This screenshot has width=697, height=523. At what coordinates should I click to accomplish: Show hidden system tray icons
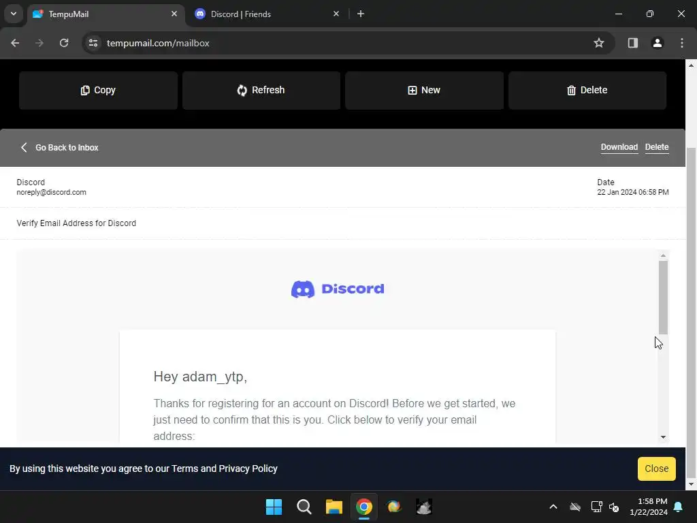[553, 507]
